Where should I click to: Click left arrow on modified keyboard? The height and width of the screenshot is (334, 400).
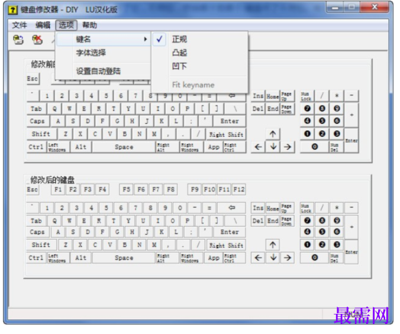tap(258, 258)
